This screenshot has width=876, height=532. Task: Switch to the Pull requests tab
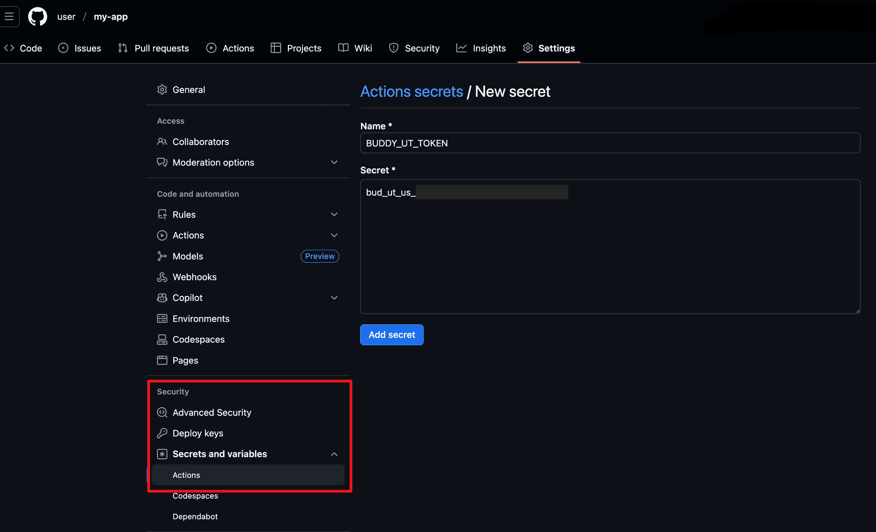[153, 48]
